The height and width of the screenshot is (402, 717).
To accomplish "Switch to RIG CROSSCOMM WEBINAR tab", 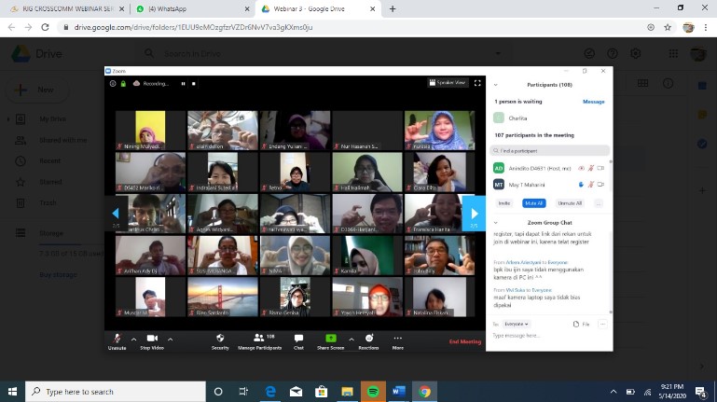I will 66,8.
